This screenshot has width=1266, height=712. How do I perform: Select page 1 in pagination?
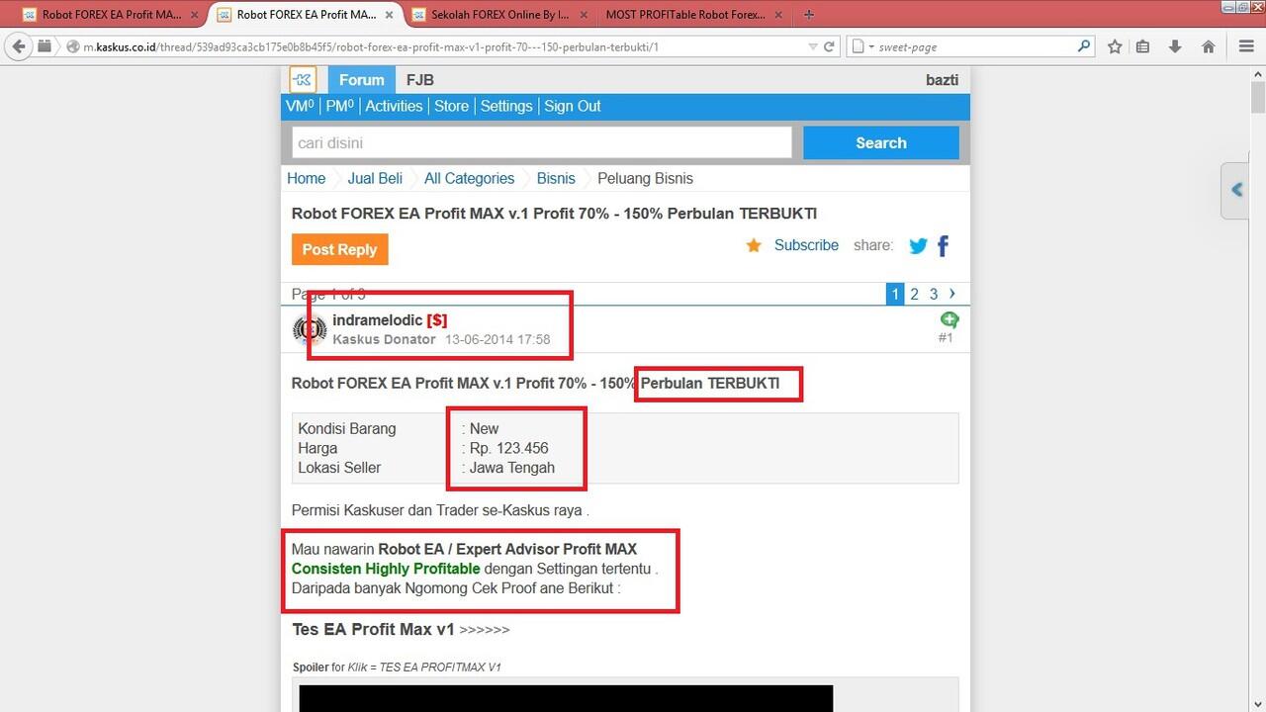click(x=895, y=294)
